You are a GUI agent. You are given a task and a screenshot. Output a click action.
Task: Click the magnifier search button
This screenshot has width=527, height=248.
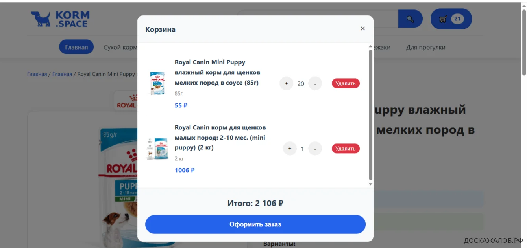pos(410,19)
